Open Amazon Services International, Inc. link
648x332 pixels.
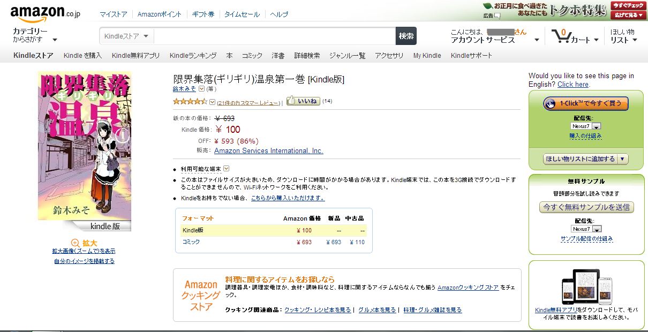tap(269, 150)
